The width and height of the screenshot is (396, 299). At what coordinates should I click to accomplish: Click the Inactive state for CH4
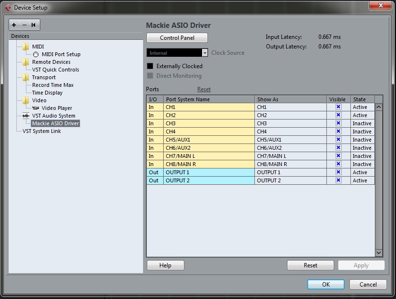pos(362,132)
